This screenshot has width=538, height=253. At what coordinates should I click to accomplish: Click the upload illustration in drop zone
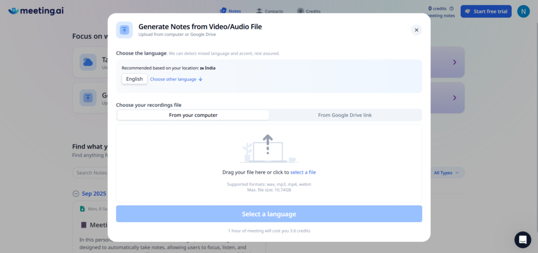(268, 148)
